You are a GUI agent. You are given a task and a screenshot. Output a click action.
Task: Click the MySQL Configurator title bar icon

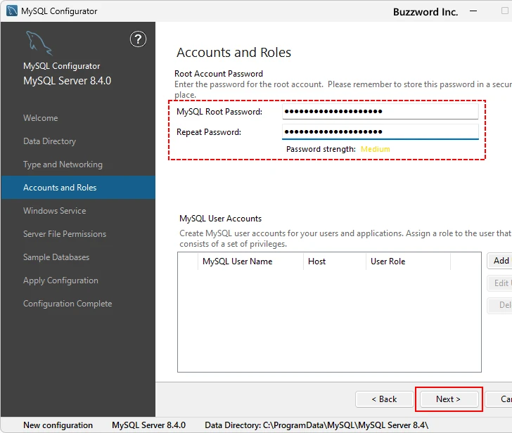click(12, 11)
